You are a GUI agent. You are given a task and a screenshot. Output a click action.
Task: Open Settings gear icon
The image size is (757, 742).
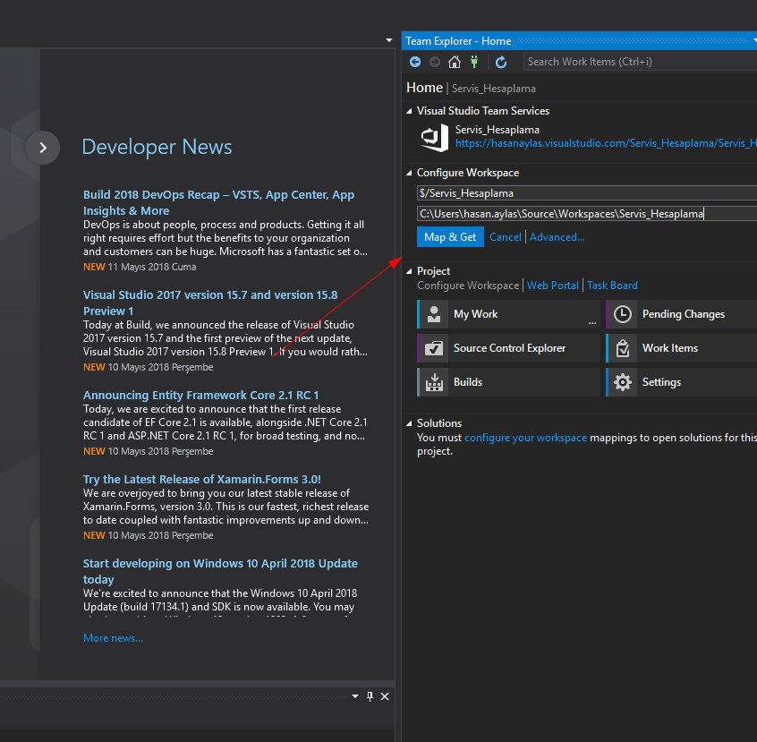pyautogui.click(x=622, y=382)
